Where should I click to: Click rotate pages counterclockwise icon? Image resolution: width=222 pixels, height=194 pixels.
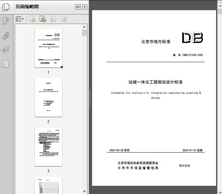coord(53,19)
